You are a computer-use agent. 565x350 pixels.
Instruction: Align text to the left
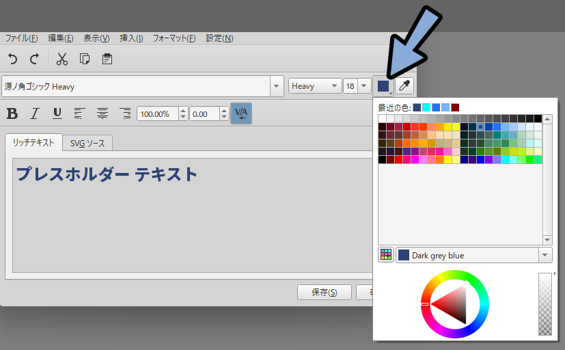tap(80, 113)
